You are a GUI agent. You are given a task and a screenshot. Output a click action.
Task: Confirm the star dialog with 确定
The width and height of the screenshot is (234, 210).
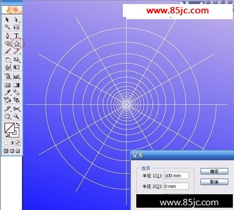point(214,171)
